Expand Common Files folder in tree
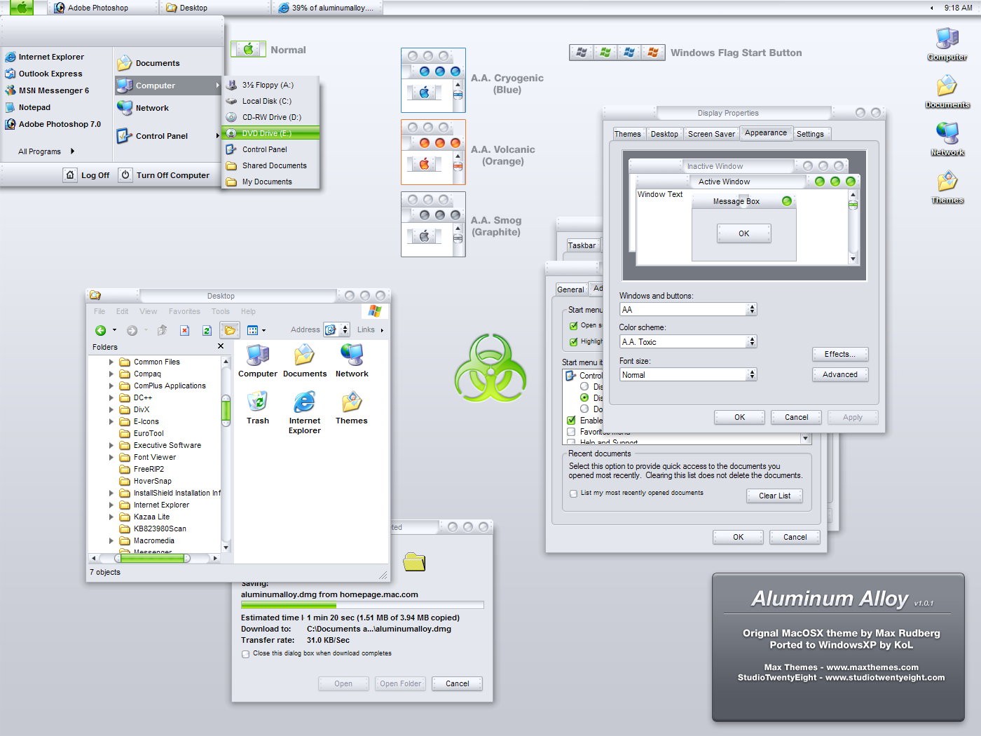The image size is (981, 736). coord(111,362)
